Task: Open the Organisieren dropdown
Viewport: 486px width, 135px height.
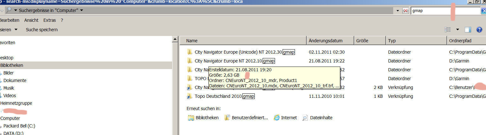Action: coord(9,30)
